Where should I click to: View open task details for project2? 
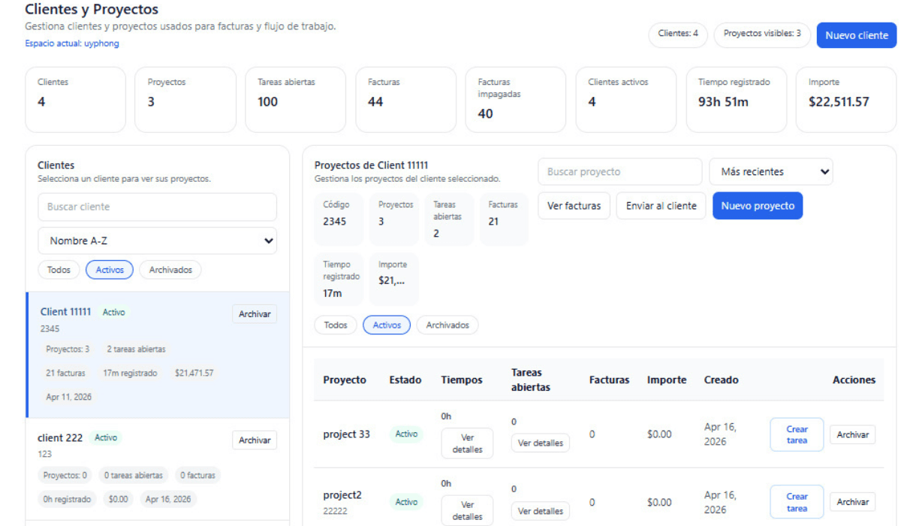(541, 511)
